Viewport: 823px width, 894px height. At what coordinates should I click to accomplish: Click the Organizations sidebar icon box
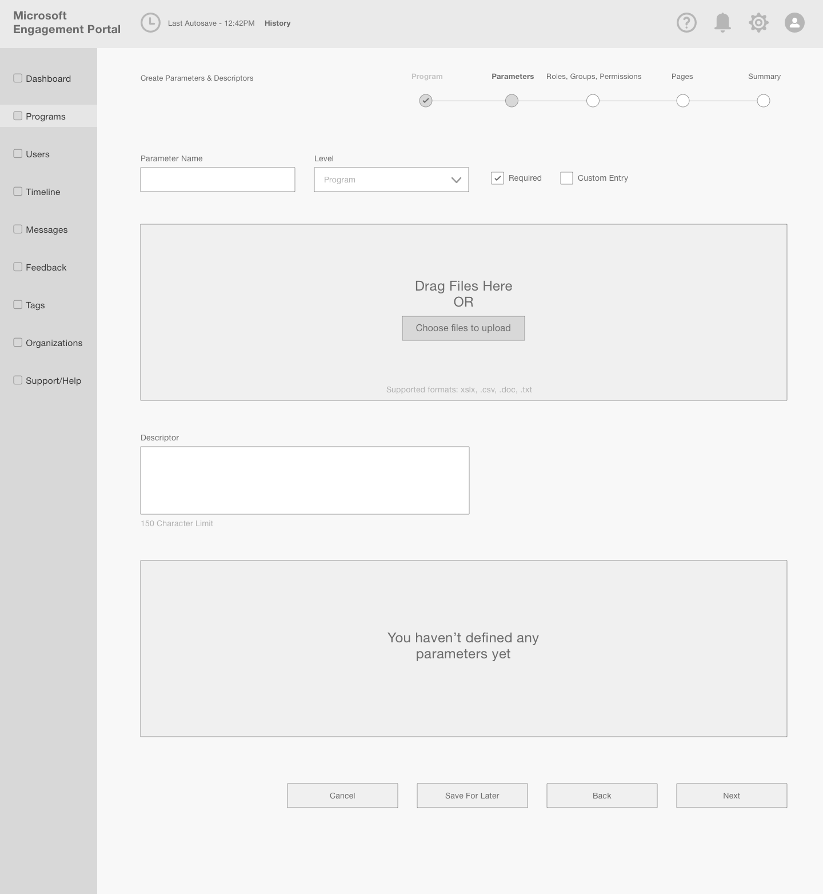tap(18, 342)
